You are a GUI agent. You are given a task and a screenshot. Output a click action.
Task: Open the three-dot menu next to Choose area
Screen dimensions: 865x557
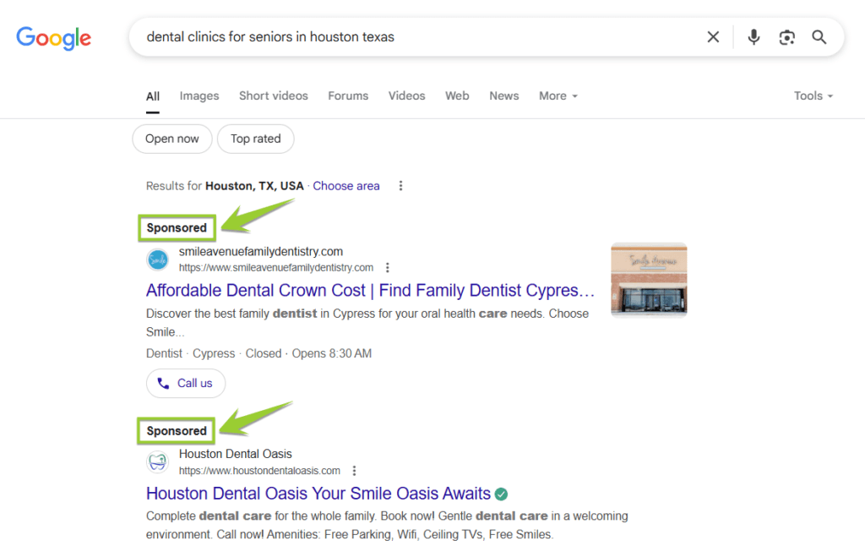click(401, 186)
